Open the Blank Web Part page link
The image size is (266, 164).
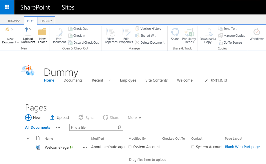coord(242,147)
